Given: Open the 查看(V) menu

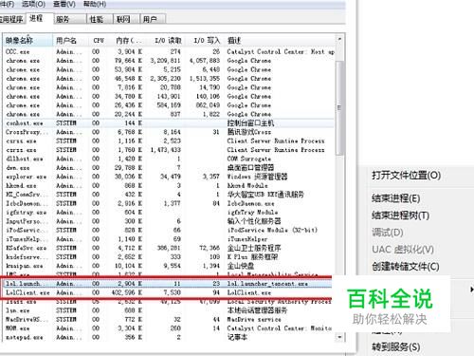Looking at the screenshot, I should click(x=64, y=4).
